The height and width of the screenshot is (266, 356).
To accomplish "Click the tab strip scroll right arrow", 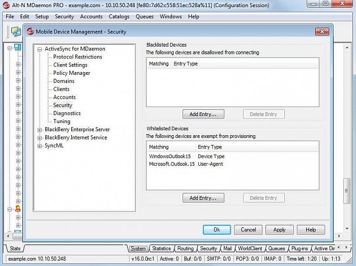I will click(346, 247).
